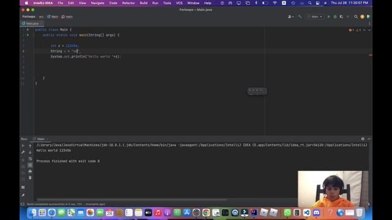The width and height of the screenshot is (392, 220).
Task: Click the macOS Spotlight search icon
Action: coord(310,3)
